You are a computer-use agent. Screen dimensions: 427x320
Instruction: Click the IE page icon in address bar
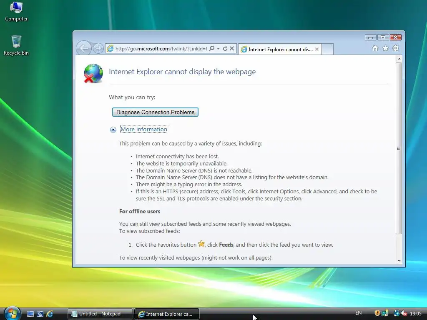point(110,48)
